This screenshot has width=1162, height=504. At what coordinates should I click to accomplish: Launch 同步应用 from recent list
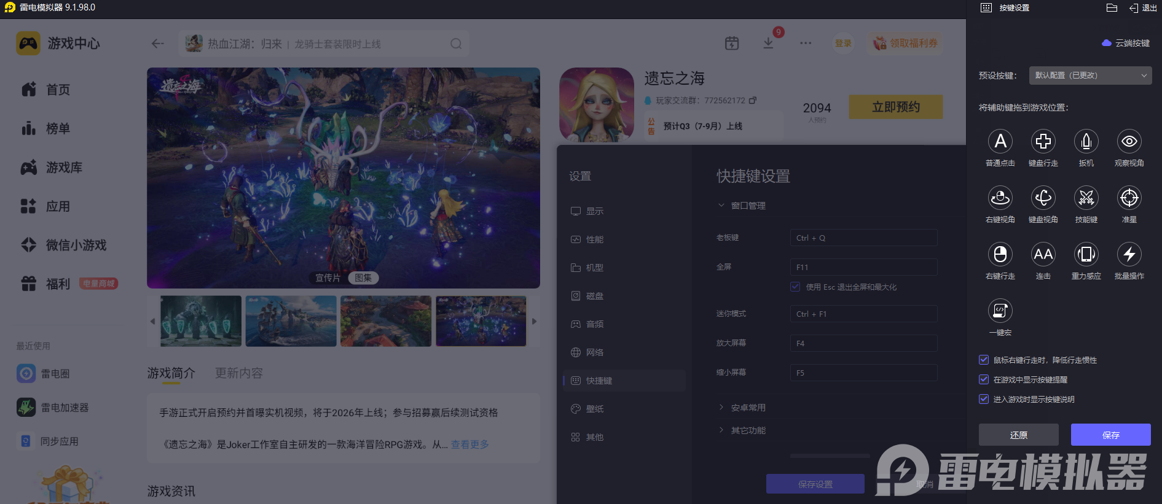coord(47,441)
